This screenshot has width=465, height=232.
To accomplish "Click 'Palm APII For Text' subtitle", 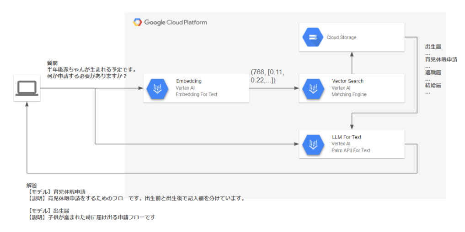I will pos(351,150).
